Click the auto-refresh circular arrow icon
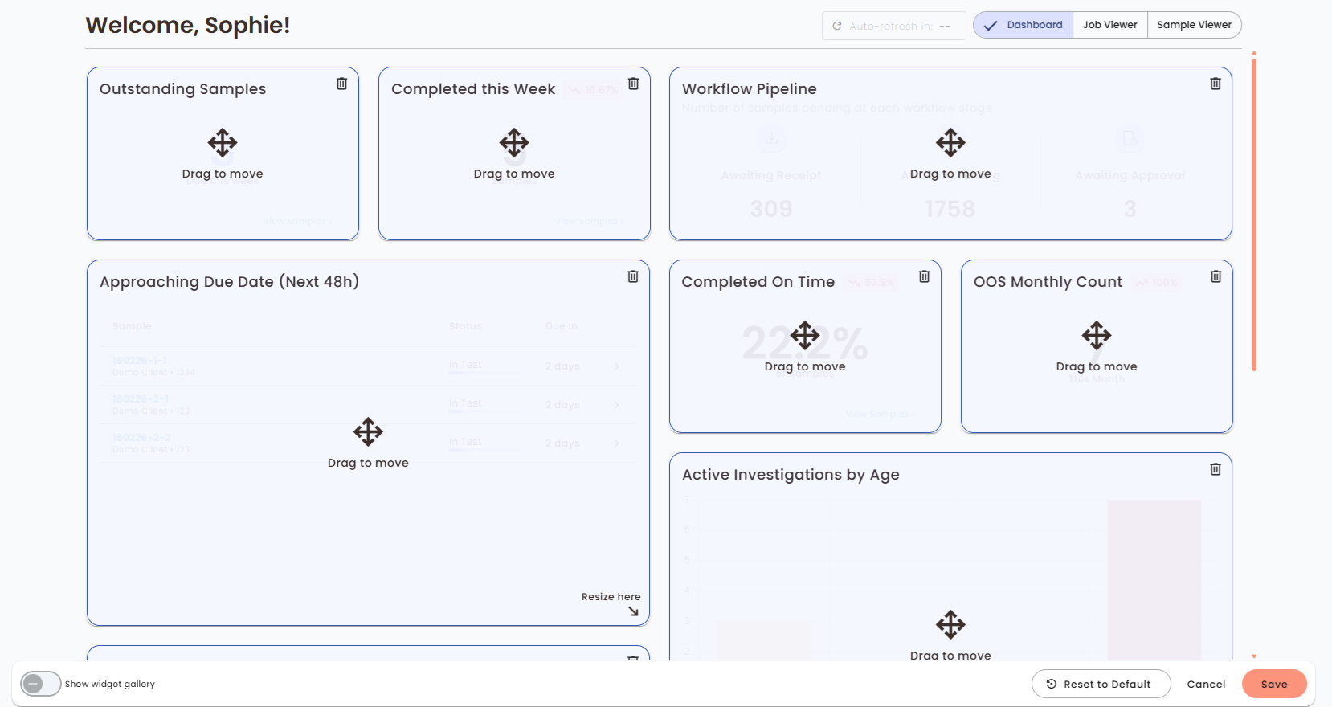The height and width of the screenshot is (707, 1332). click(837, 26)
